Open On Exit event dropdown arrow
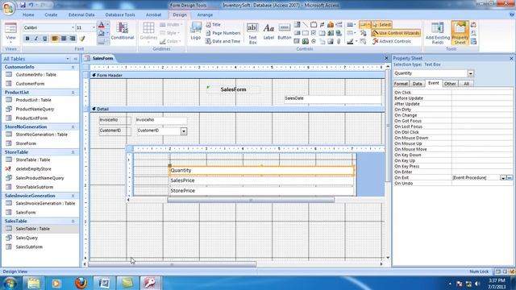This screenshot has height=290, width=516. pyautogui.click(x=503, y=178)
